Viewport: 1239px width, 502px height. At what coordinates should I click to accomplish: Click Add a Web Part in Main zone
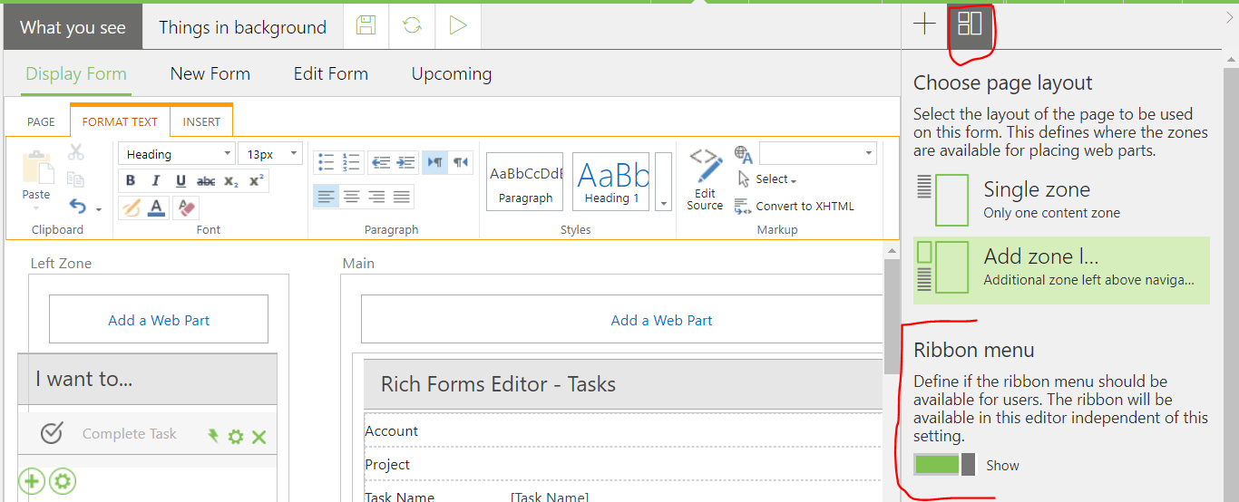tap(661, 320)
